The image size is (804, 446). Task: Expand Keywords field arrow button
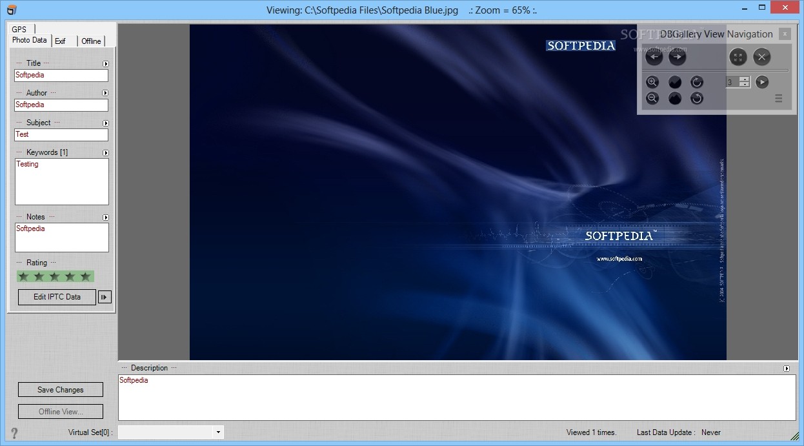(x=106, y=153)
